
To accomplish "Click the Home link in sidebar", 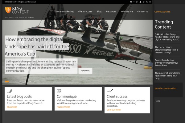I will tap(157, 101).
